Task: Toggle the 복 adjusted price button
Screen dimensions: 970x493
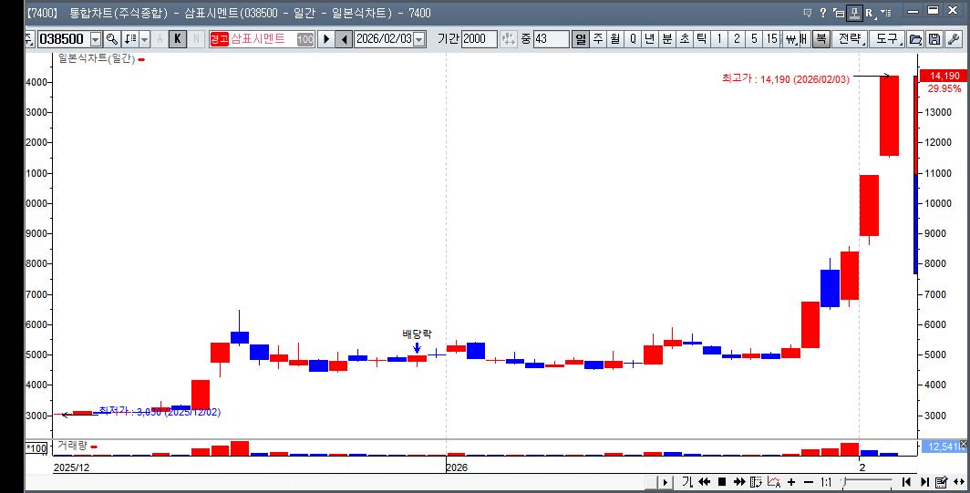Action: pos(820,39)
